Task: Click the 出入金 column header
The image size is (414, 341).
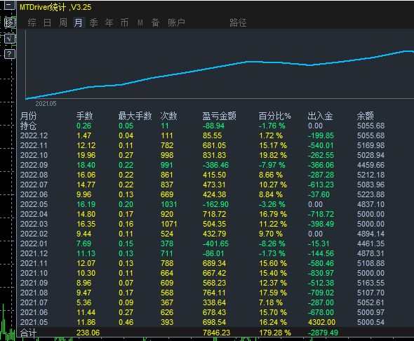Action: click(x=320, y=116)
